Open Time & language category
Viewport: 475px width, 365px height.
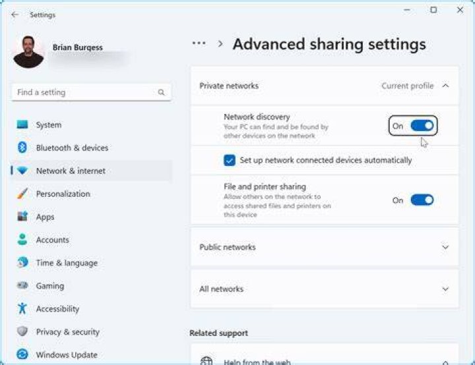[91, 262]
